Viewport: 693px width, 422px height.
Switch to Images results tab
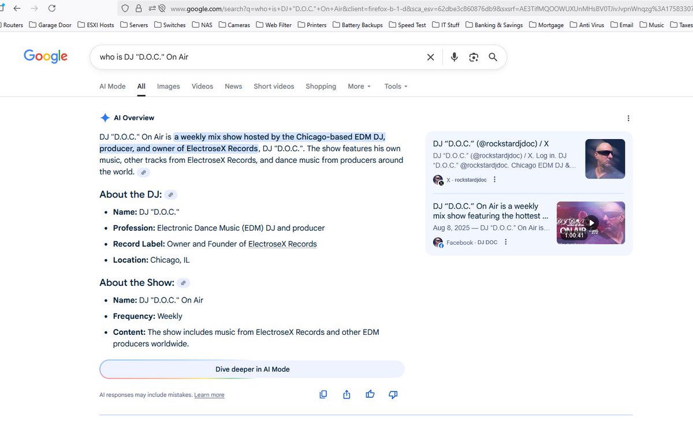click(169, 86)
